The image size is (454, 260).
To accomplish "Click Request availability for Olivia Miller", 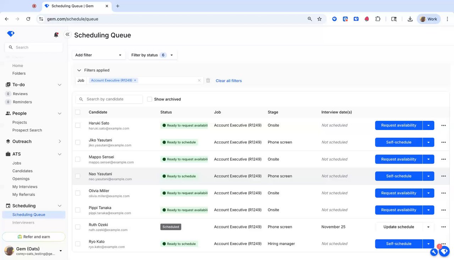I will 398,193.
